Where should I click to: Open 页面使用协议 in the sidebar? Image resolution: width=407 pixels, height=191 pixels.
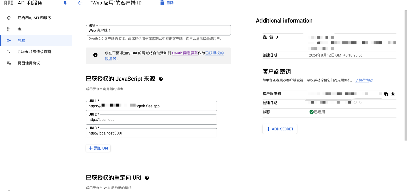(29, 63)
